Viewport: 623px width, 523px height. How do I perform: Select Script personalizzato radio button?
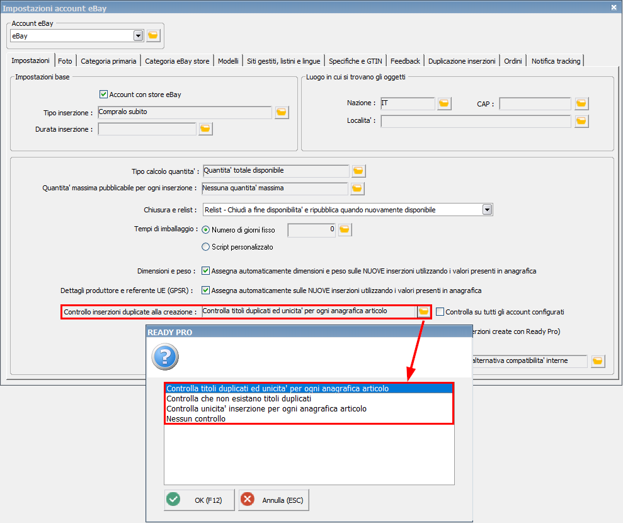206,247
